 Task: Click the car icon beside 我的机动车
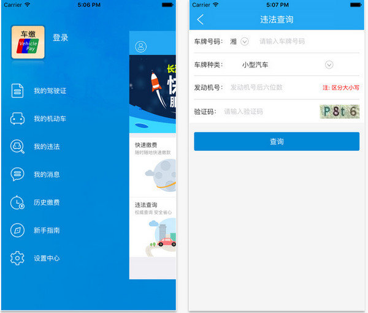[17, 118]
